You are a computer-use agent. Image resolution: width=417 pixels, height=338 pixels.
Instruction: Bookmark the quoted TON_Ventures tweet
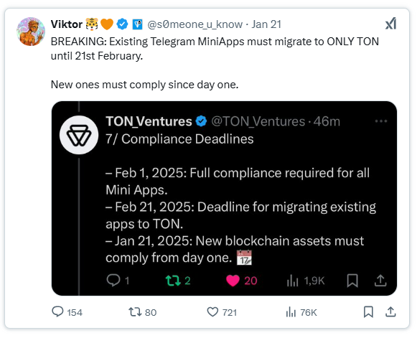[352, 281]
